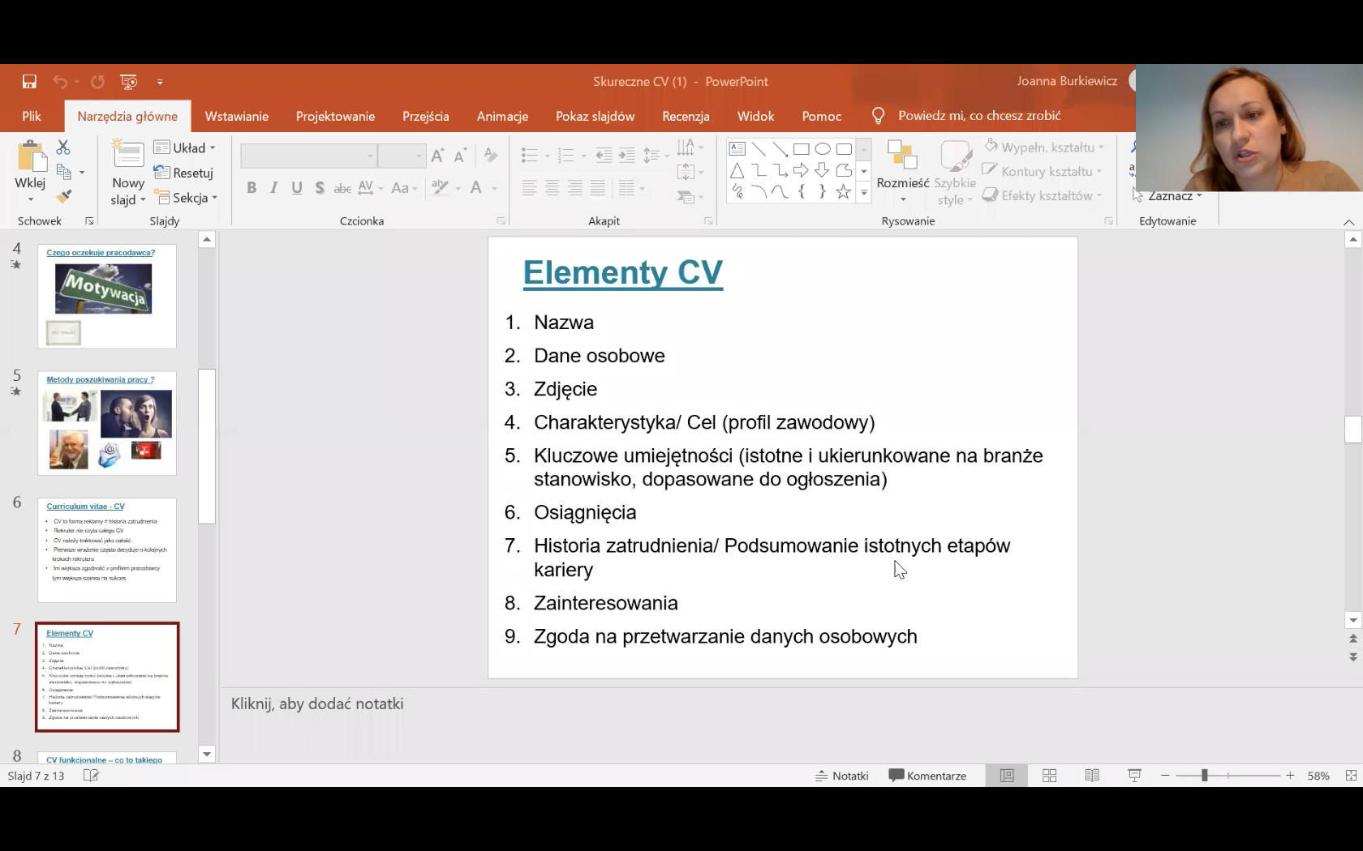Click the Copy icon in Schowek
Viewport: 1363px width, 851px height.
(64, 172)
